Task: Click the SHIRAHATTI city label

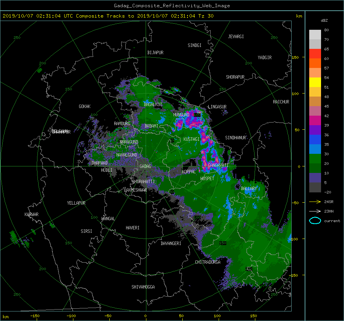Action: 143,182
